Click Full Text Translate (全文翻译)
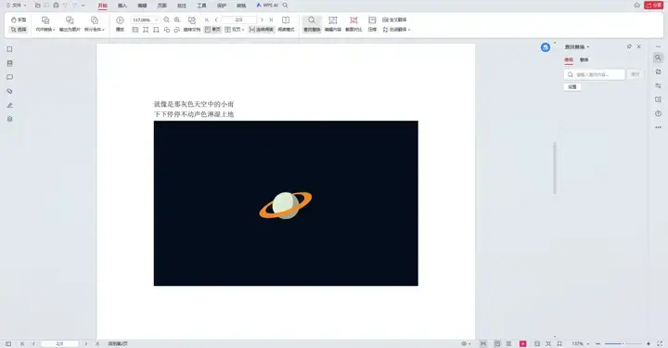Viewport: 668px width, 348px height. (394, 19)
